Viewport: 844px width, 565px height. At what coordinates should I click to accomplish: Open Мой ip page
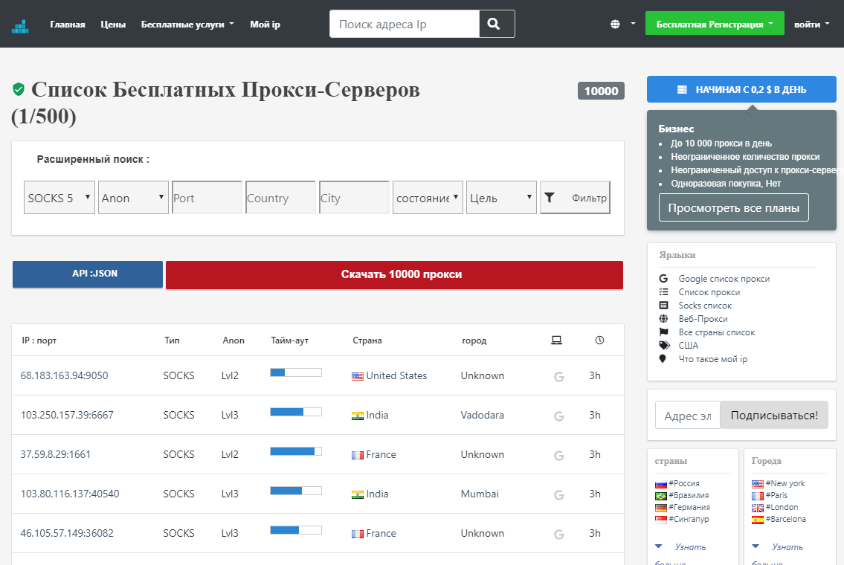coord(265,25)
